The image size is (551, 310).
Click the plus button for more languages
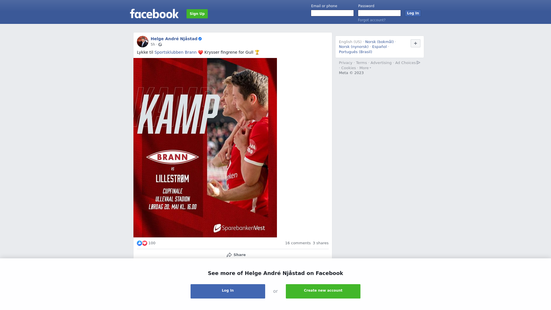pyautogui.click(x=415, y=43)
